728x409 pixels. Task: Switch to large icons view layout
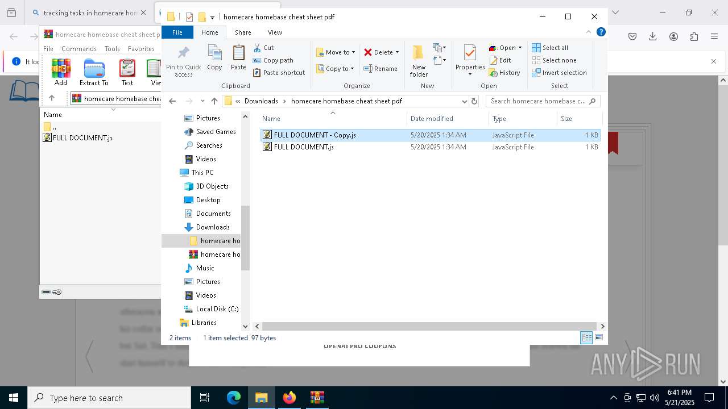point(598,337)
